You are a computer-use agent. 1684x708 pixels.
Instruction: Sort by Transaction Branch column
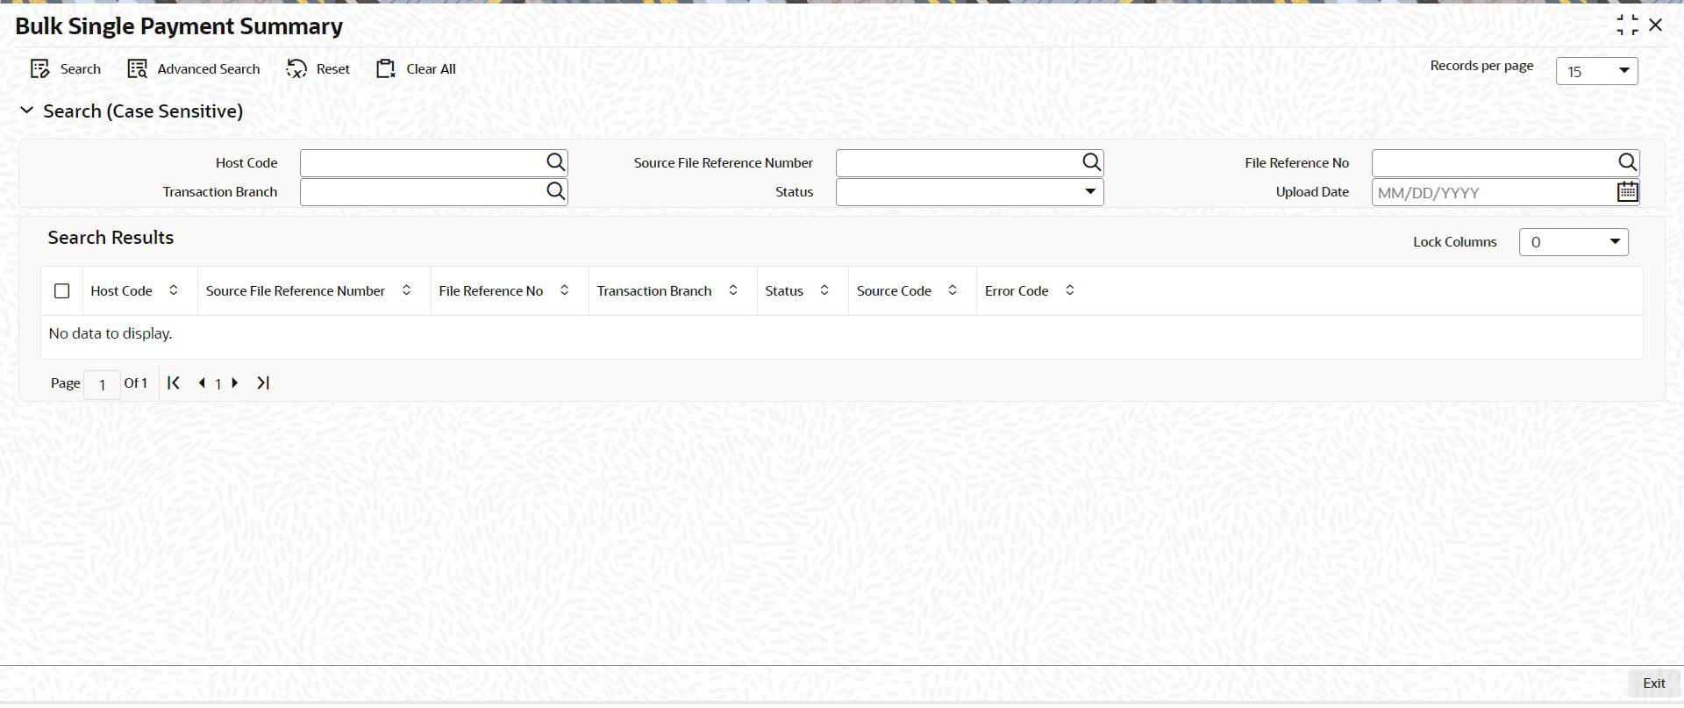733,290
